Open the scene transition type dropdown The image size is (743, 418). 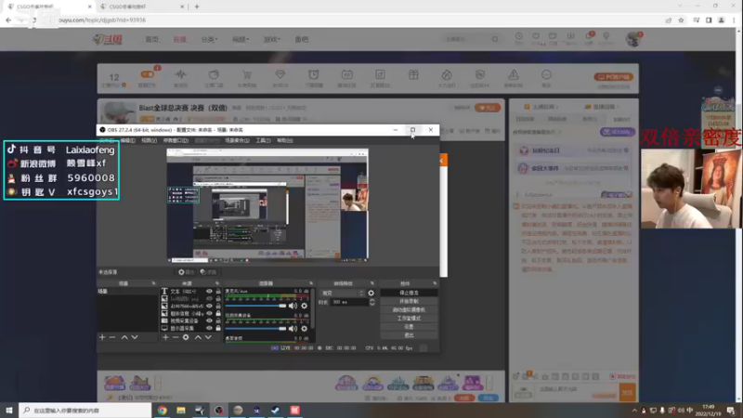pos(343,293)
